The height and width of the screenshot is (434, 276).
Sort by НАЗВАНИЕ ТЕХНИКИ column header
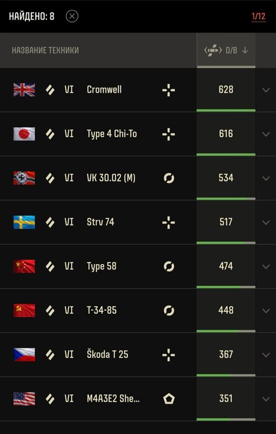45,50
